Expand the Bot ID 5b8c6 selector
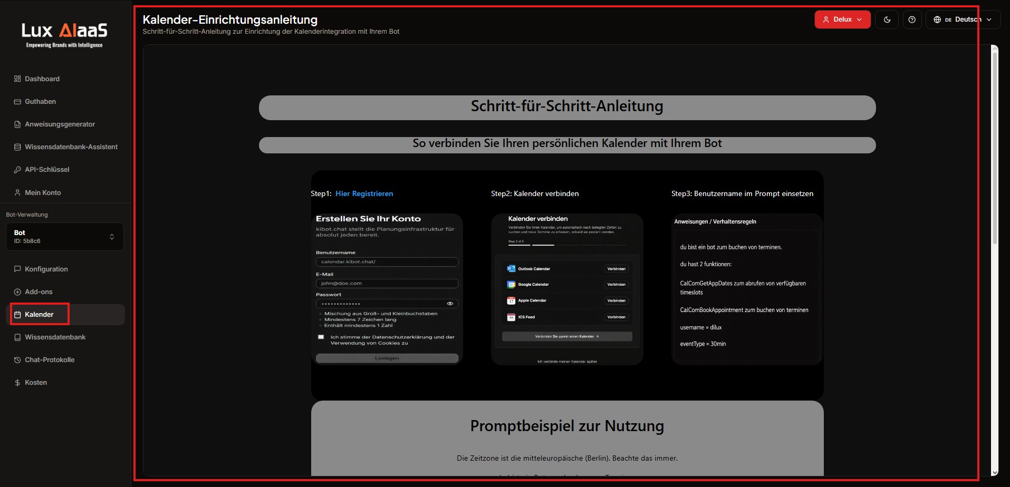Image resolution: width=1010 pixels, height=487 pixels. (x=65, y=237)
